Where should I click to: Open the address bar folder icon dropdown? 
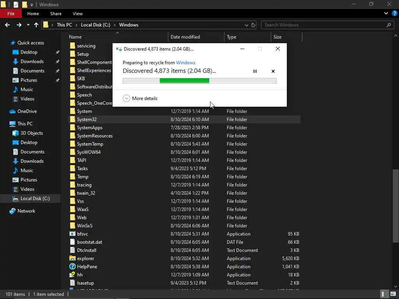click(46, 25)
